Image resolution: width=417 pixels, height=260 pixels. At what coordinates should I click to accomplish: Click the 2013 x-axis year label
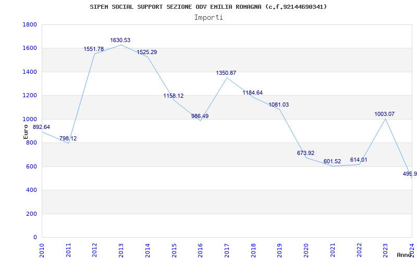pyautogui.click(x=121, y=251)
